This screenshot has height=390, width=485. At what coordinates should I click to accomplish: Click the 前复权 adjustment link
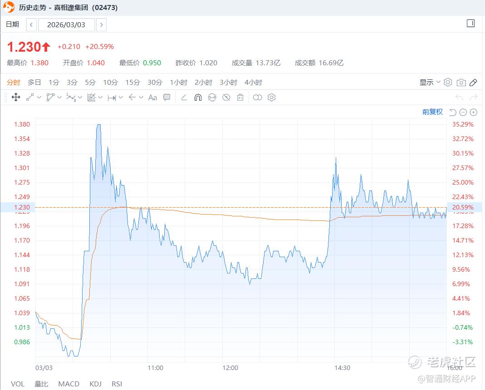coord(432,112)
